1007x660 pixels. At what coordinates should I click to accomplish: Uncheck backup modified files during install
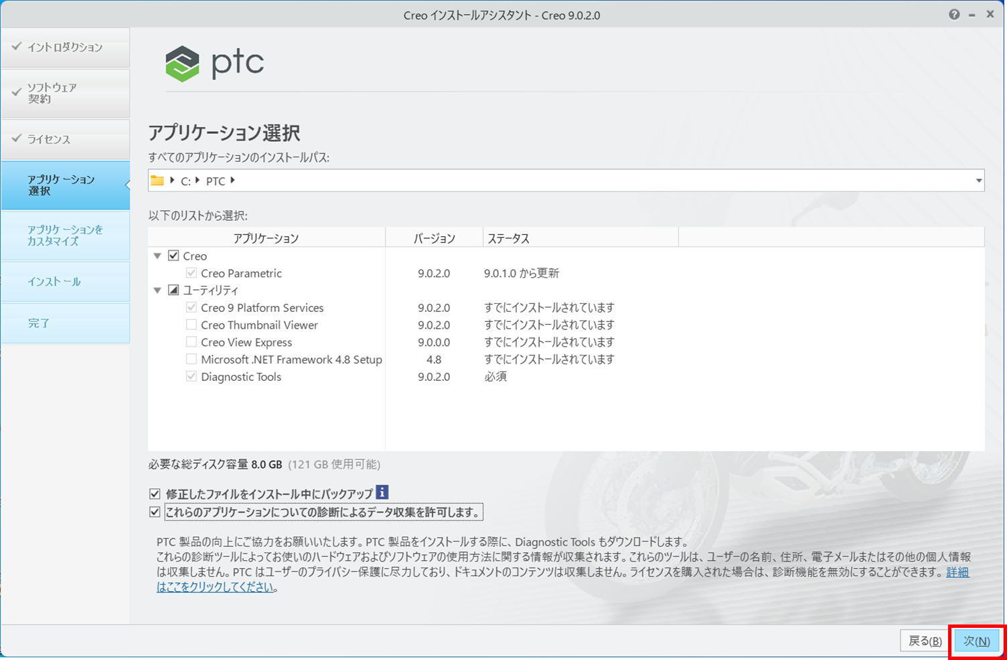155,494
